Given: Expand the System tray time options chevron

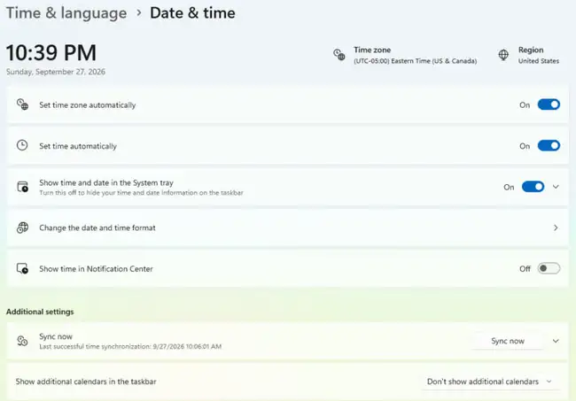Looking at the screenshot, I should (556, 187).
